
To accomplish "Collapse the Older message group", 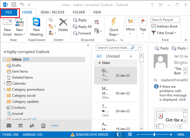I will [99, 63].
